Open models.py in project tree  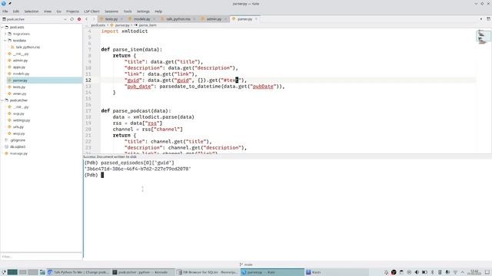pos(21,74)
